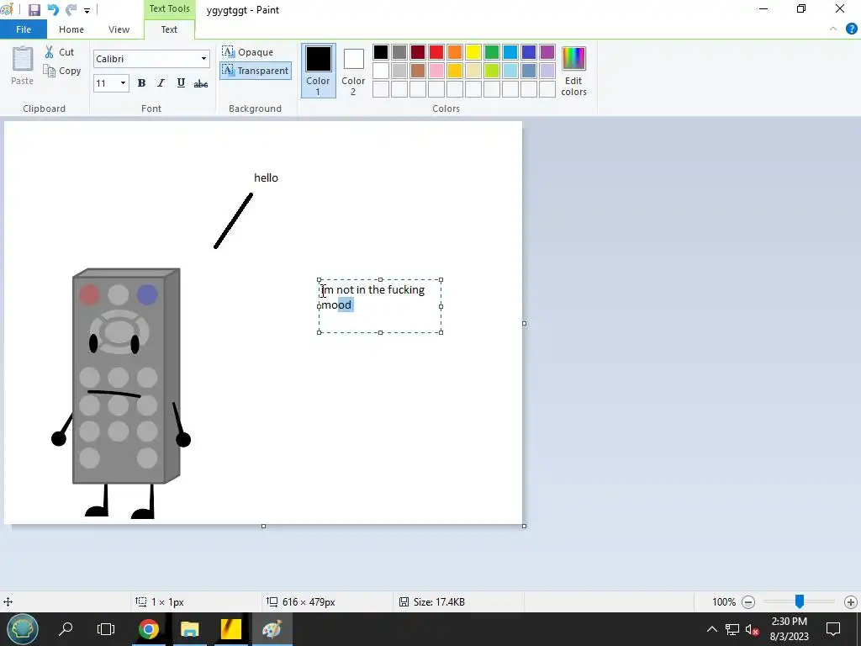Show hidden system tray icons
Viewport: 861px width, 646px height.
click(711, 629)
